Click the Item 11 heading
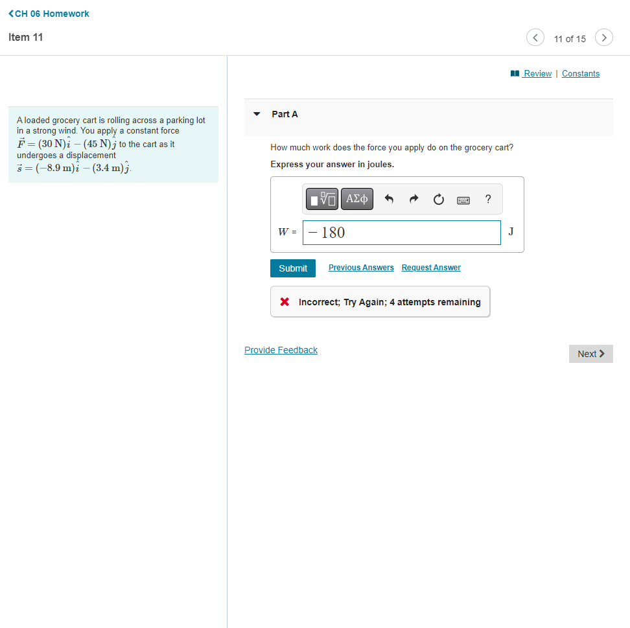This screenshot has height=628, width=630. pos(25,37)
